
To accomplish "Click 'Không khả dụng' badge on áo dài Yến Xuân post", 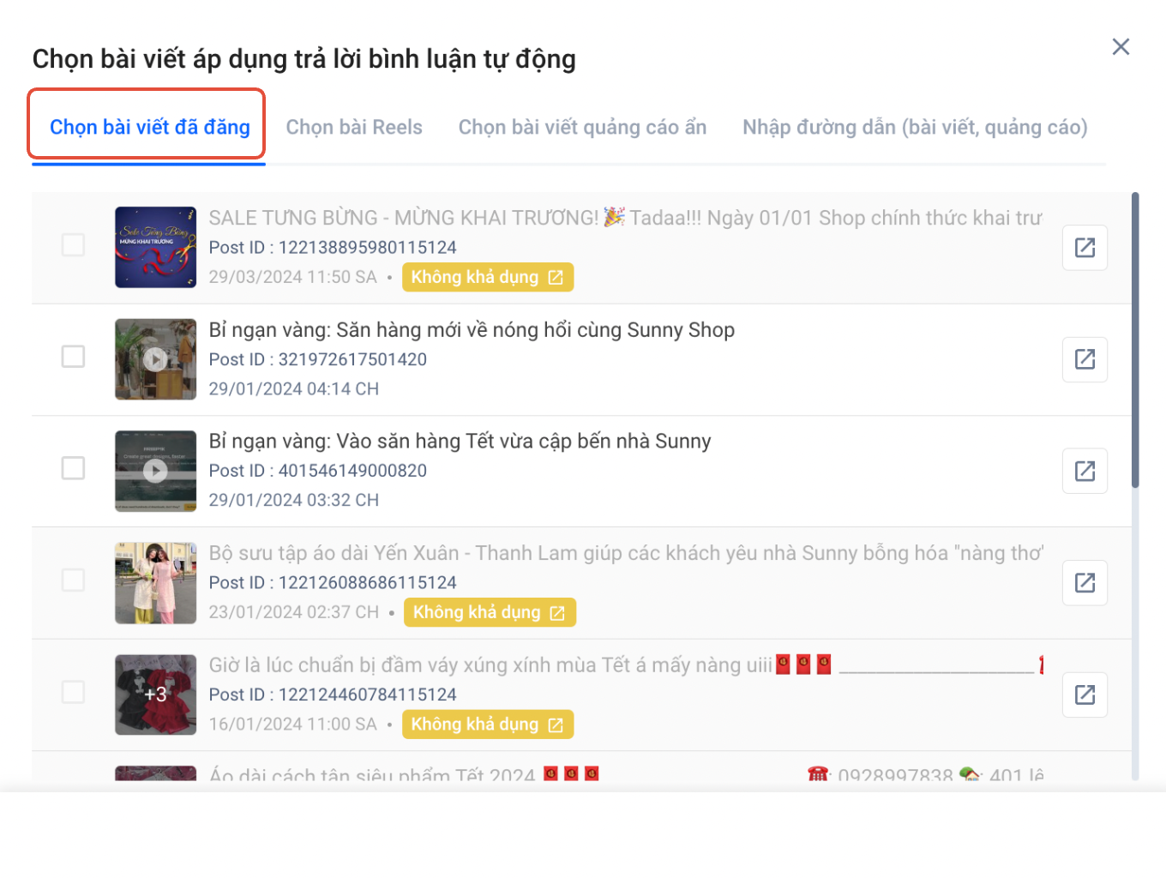I will (490, 612).
